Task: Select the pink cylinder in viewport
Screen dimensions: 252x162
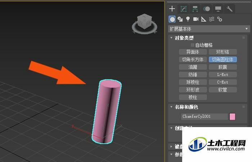Action: (107, 111)
